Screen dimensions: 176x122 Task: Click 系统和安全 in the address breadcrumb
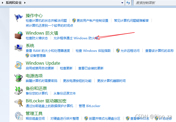point(14,3)
